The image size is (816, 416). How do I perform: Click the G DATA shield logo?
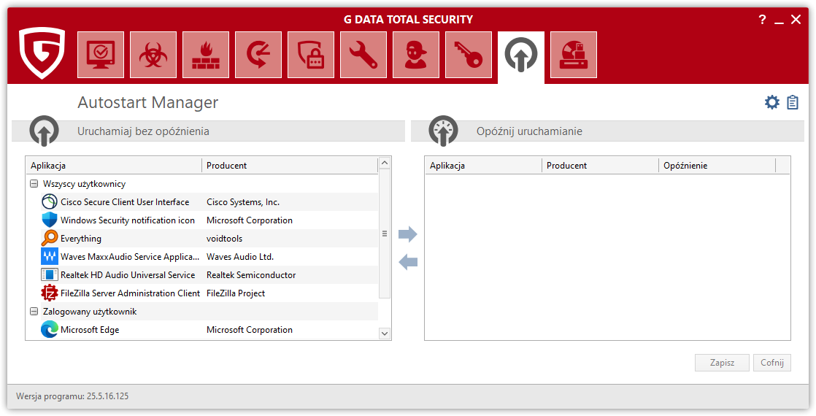pyautogui.click(x=42, y=53)
